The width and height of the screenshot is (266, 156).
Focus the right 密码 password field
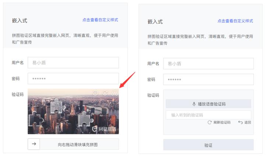coord(209,79)
